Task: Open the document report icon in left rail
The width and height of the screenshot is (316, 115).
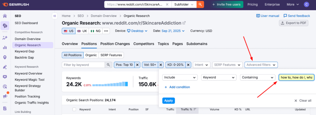Action: [x=5, y=108]
